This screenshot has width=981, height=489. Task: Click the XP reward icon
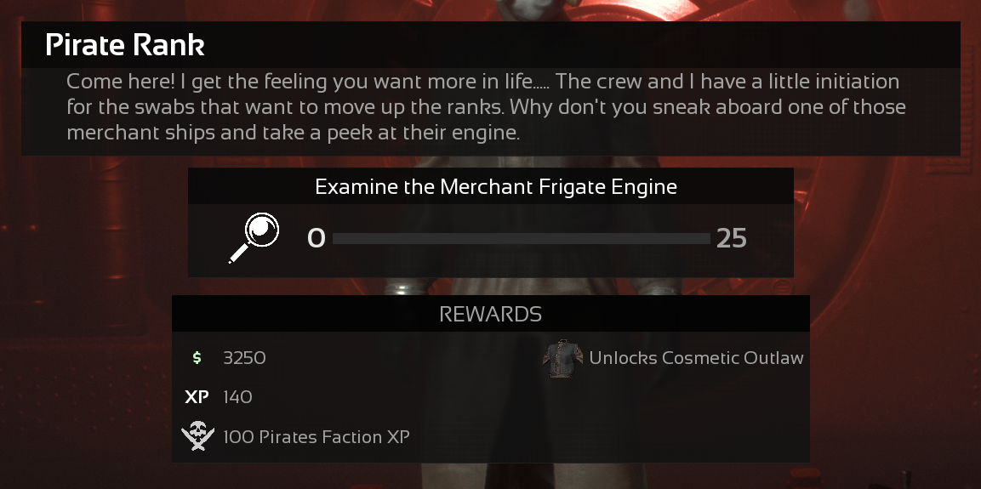pyautogui.click(x=197, y=397)
